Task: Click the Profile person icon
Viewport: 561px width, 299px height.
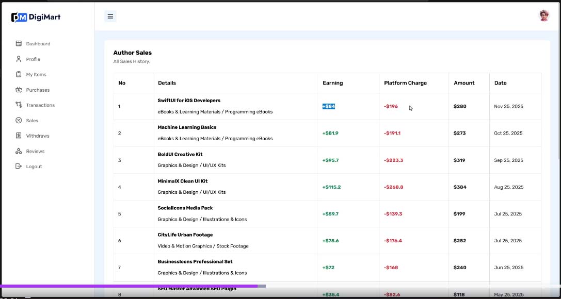Action: pos(19,59)
